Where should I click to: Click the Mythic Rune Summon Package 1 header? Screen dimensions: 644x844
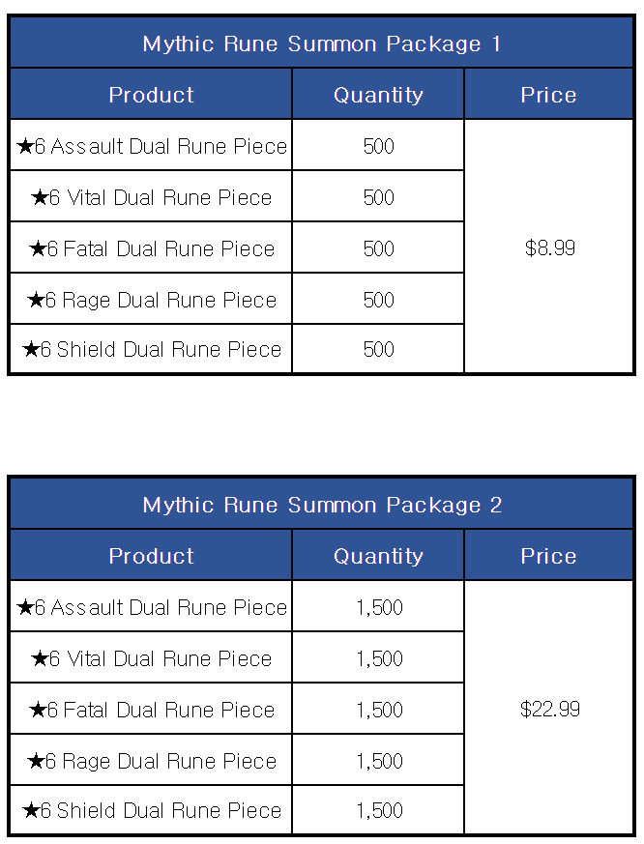(321, 44)
